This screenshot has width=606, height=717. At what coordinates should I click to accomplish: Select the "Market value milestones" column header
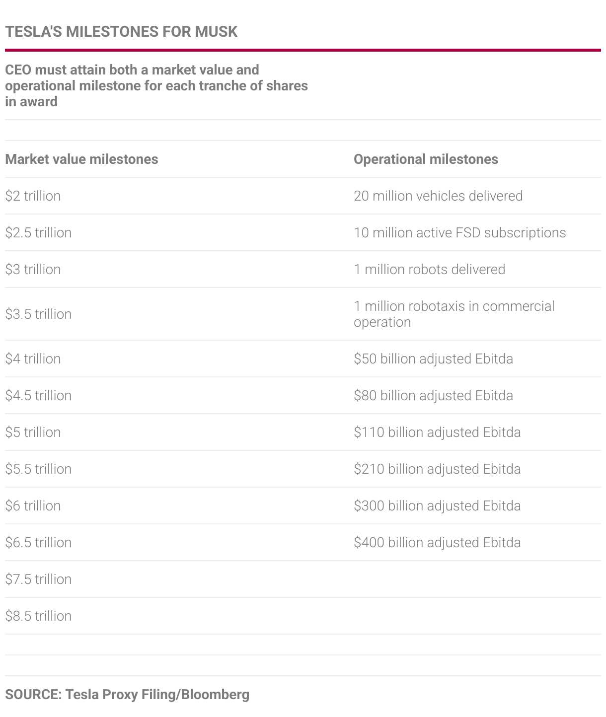(x=81, y=159)
